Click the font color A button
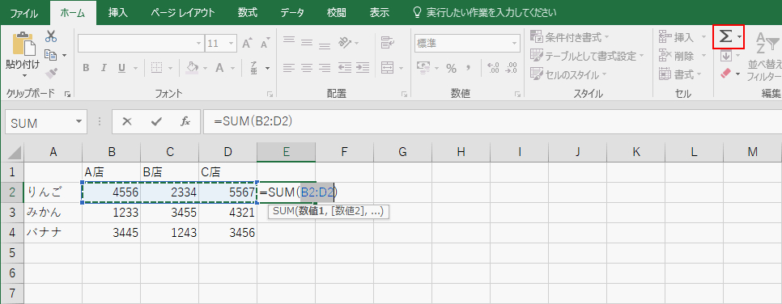 (219, 68)
